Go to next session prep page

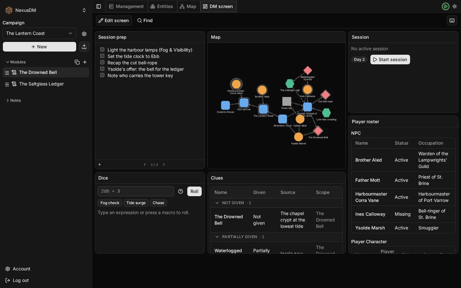[164, 164]
